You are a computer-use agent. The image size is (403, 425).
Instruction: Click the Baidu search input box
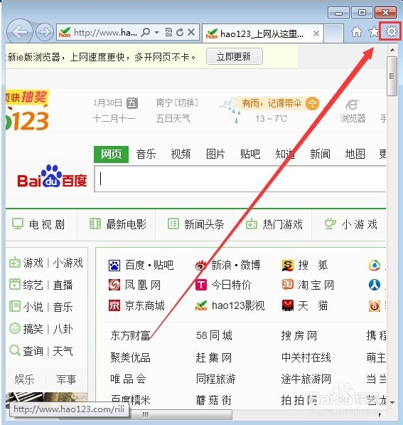pyautogui.click(x=240, y=179)
